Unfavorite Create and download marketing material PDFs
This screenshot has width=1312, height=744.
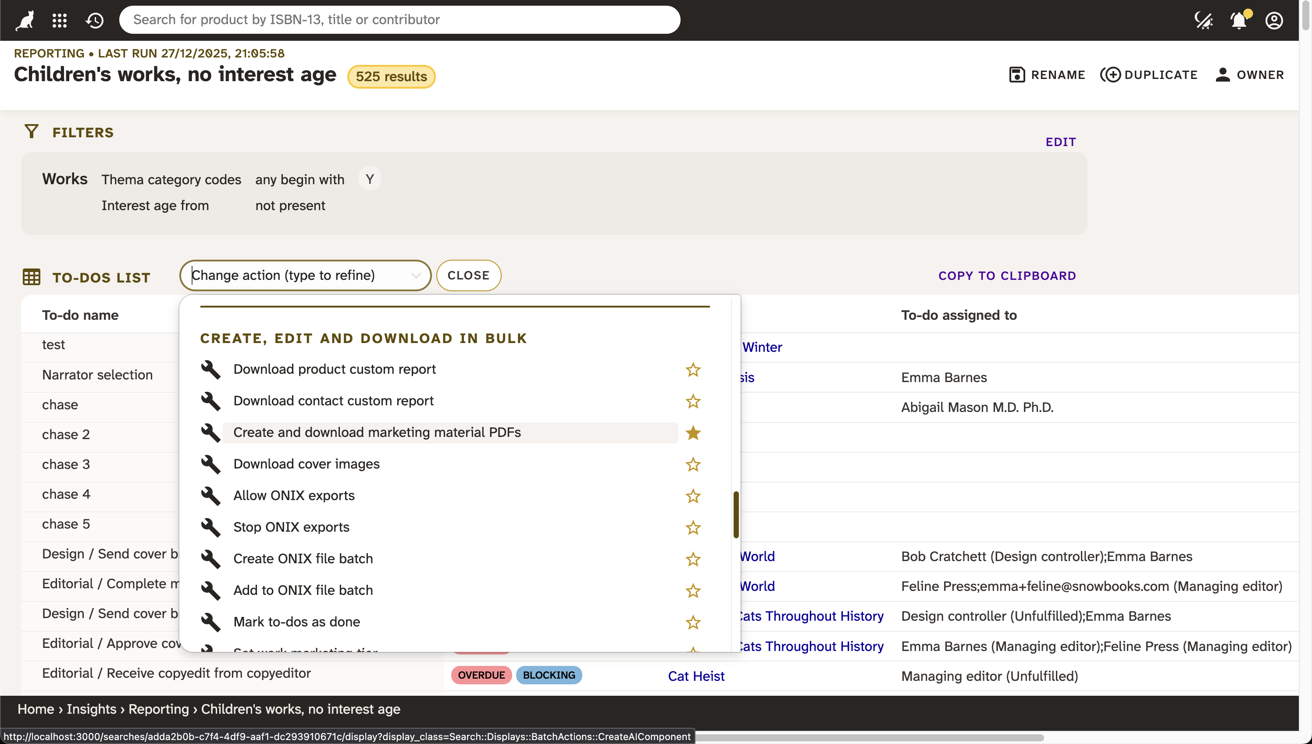[x=692, y=433]
